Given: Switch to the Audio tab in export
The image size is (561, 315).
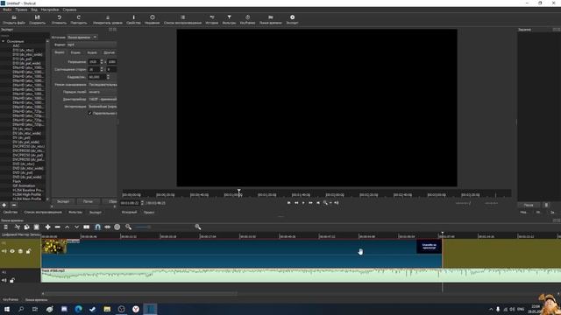Looking at the screenshot, I should coord(92,52).
